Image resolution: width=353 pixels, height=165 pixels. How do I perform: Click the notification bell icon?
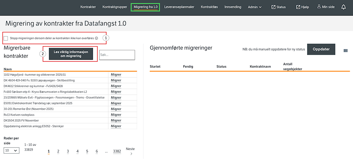point(344,7)
